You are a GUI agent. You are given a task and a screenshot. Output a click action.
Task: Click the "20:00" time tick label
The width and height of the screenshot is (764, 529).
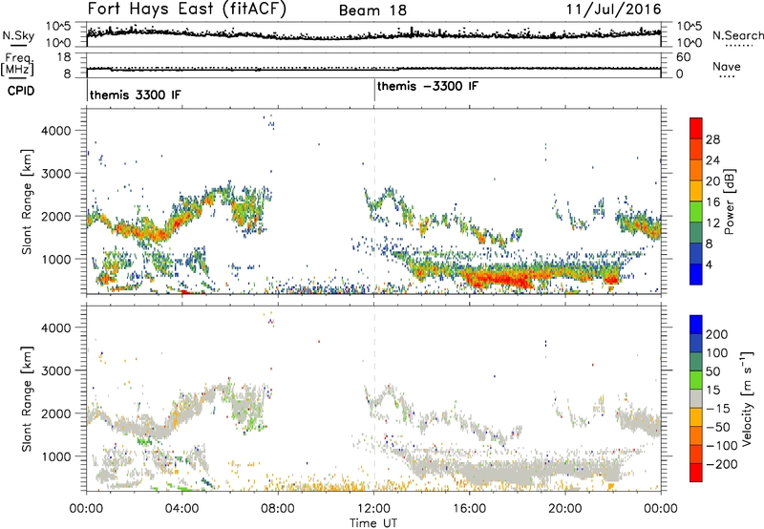coord(565,509)
